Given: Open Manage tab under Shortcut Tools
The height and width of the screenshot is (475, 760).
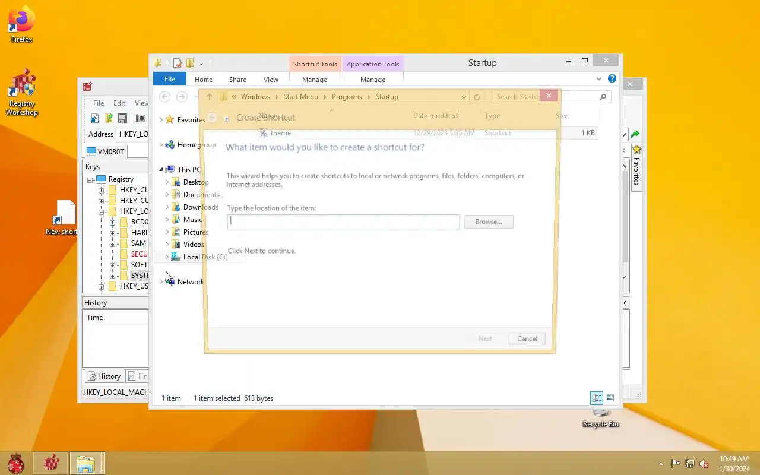Looking at the screenshot, I should (315, 79).
